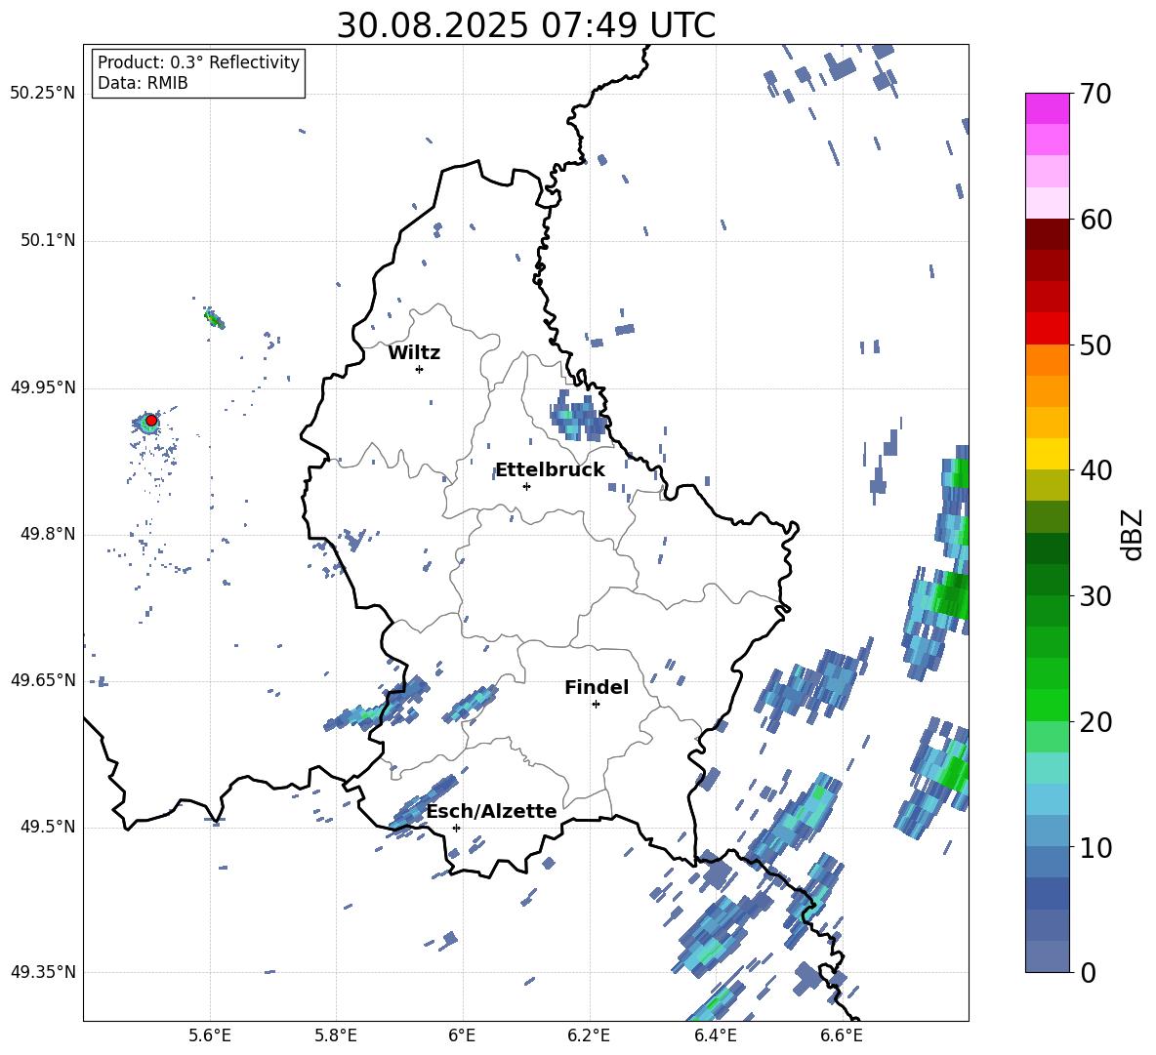Pick the orange swatch just below 50 dBZ
Screen dimensions: 1156x1055
point(1048,360)
